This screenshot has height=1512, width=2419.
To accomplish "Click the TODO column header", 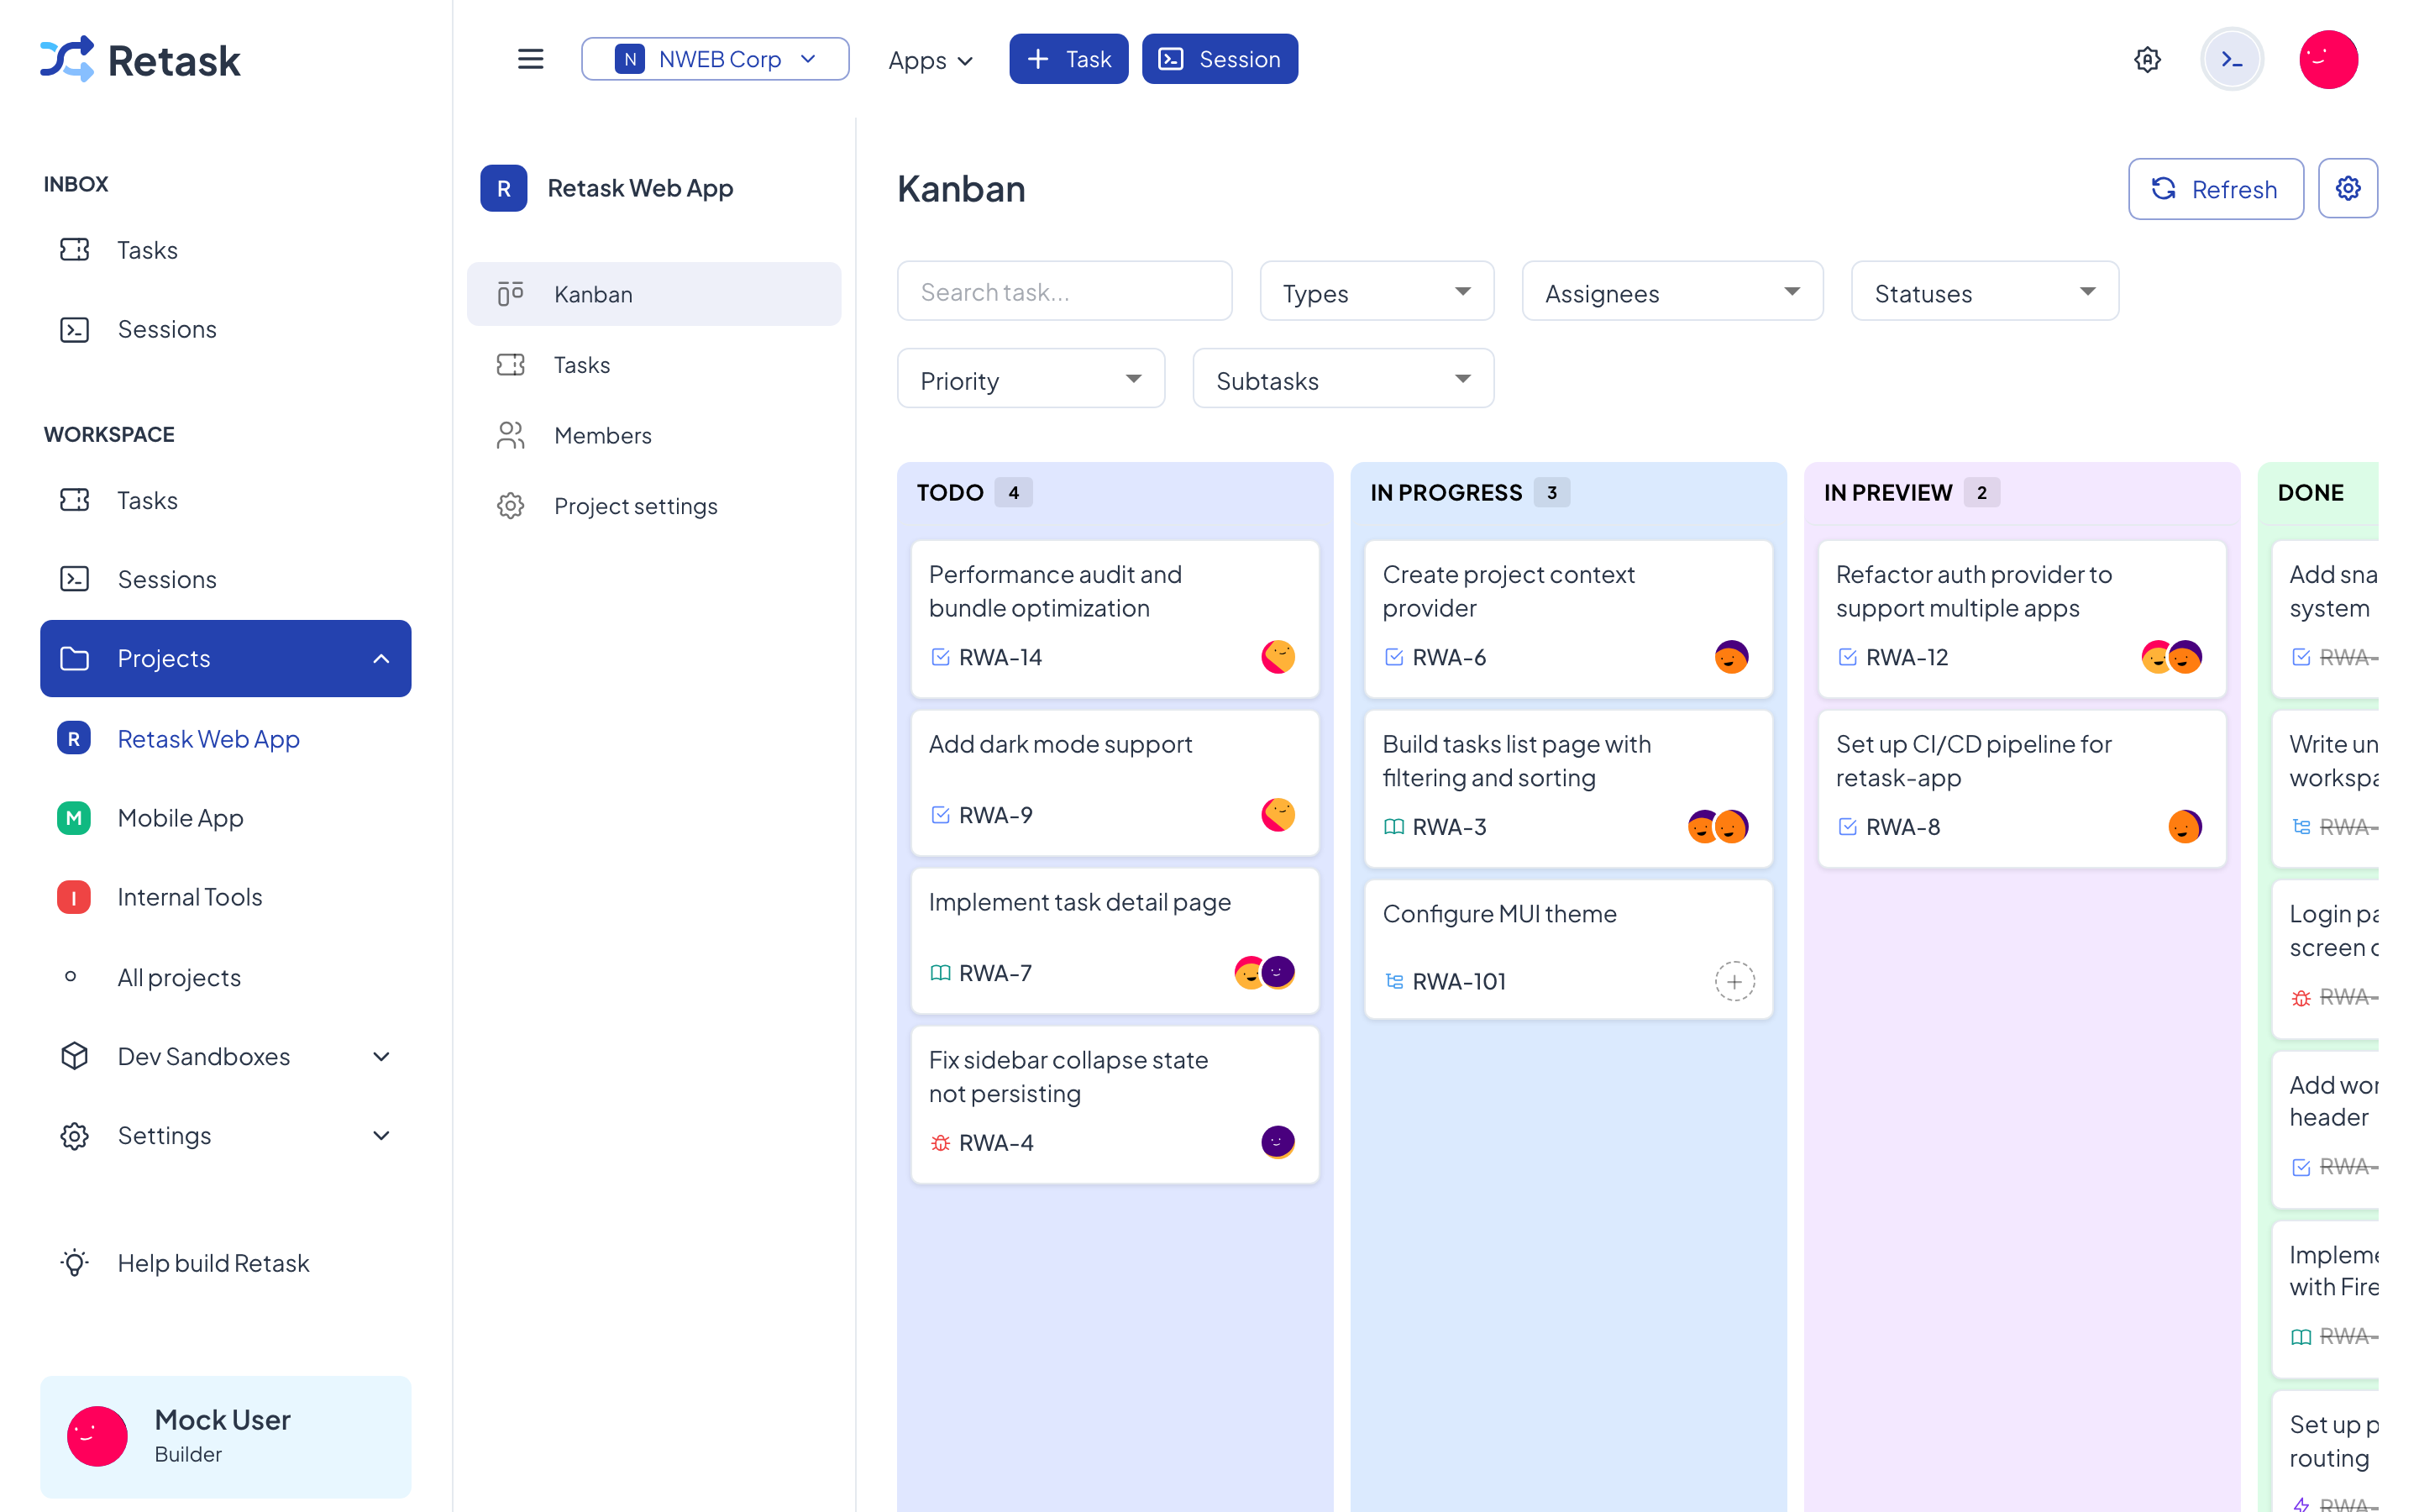I will coord(1115,492).
